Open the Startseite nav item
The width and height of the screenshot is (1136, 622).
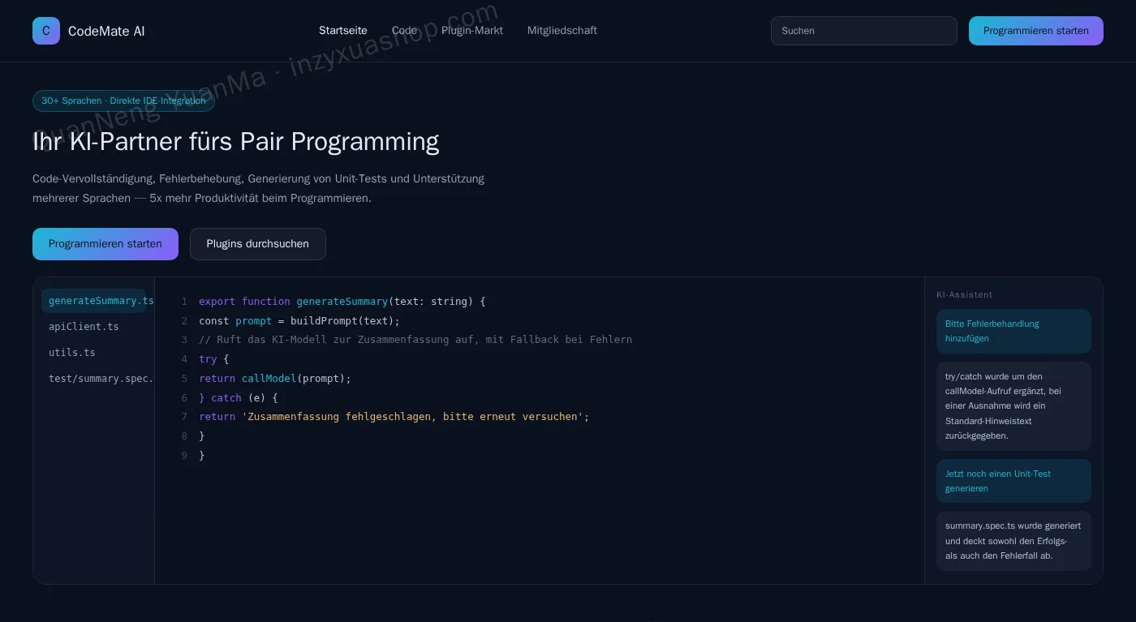[343, 31]
